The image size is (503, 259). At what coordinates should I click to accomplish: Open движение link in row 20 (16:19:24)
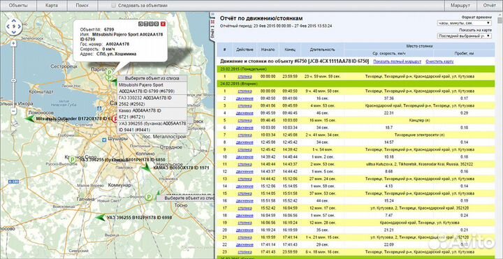click(x=245, y=230)
